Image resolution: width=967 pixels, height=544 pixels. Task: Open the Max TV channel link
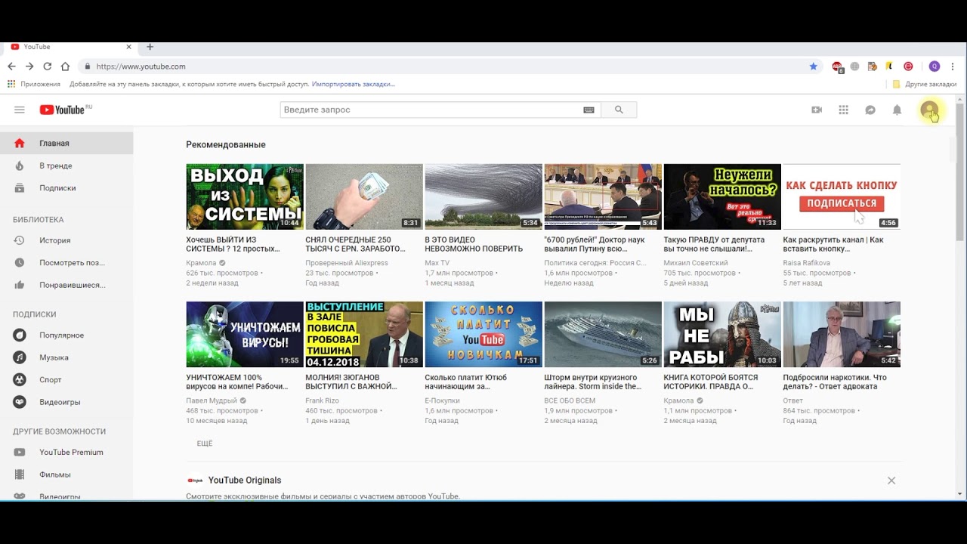coord(437,263)
